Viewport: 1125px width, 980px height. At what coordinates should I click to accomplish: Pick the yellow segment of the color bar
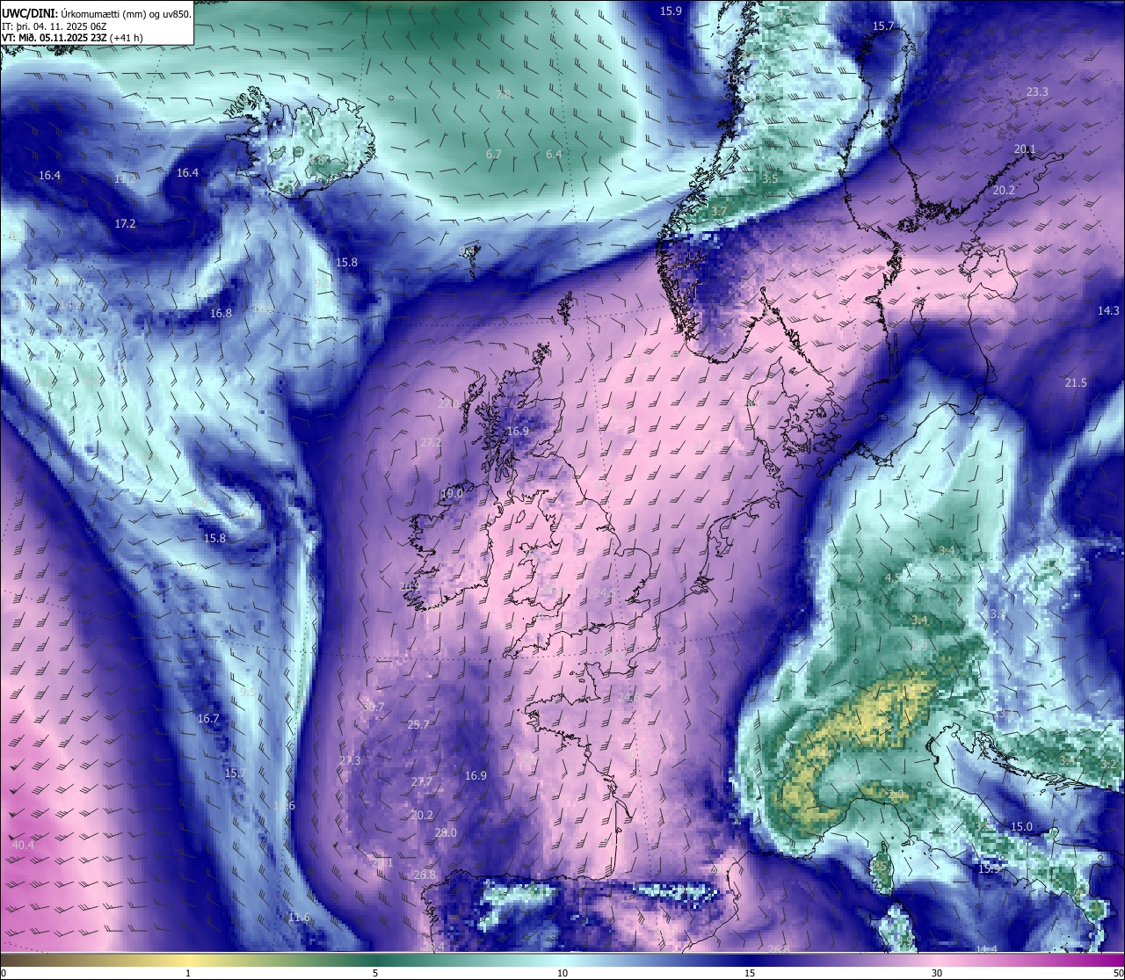[188, 960]
